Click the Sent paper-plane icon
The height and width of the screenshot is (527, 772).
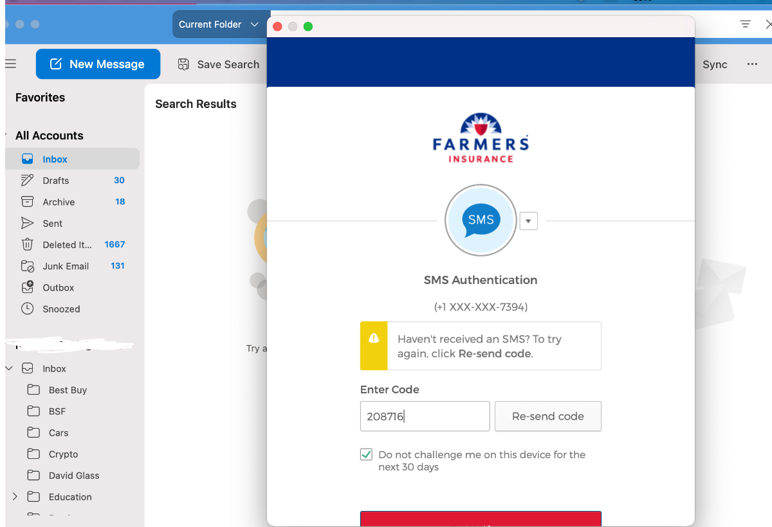[x=27, y=223]
